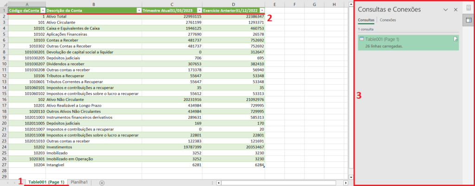Image resolution: width=475 pixels, height=186 pixels.
Task: Click the cell with value 19787399
Action: pos(172,147)
